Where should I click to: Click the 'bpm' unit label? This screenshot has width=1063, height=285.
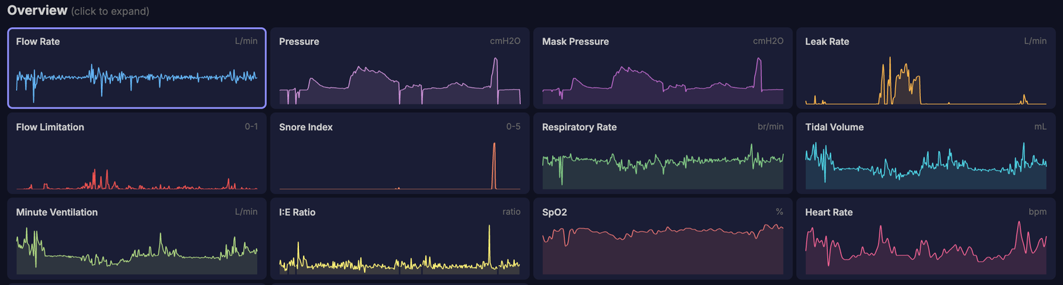click(x=1038, y=212)
